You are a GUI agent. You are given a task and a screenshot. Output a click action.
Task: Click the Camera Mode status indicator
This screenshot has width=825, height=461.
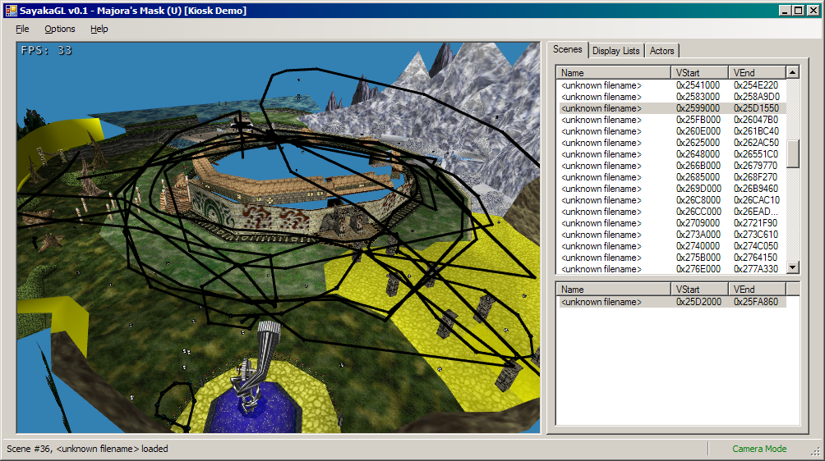click(759, 449)
